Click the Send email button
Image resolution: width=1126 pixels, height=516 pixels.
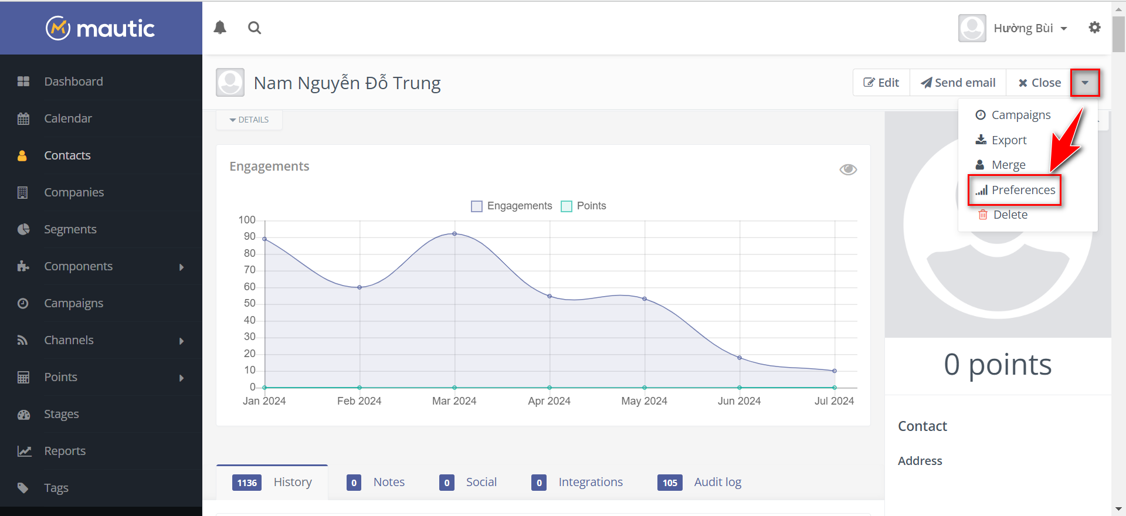click(958, 83)
